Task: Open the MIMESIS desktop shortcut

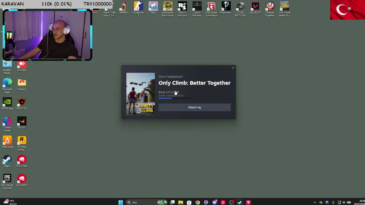Action: click(124, 8)
